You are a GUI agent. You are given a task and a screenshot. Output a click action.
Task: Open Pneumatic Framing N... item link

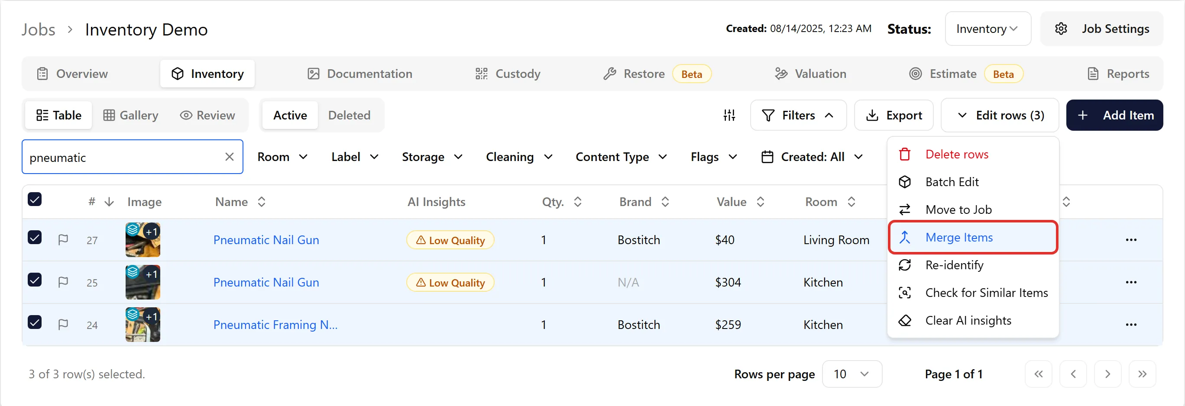(x=275, y=325)
